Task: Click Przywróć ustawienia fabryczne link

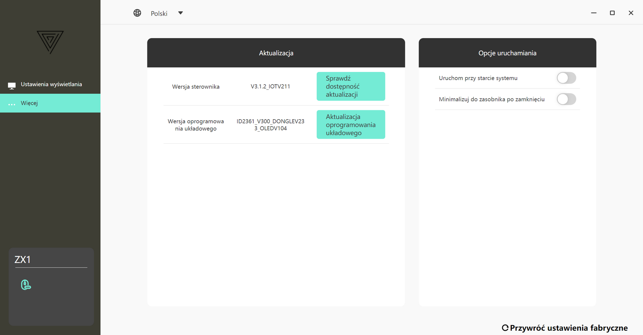Action: [568, 328]
